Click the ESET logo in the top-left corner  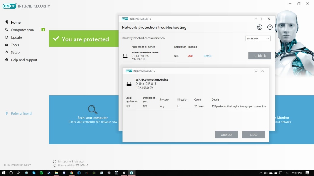coord(9,6)
